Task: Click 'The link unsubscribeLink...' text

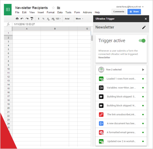Action: pos(121,115)
